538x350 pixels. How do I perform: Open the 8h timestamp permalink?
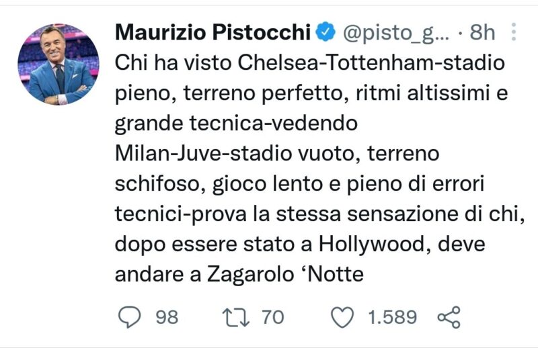click(482, 32)
